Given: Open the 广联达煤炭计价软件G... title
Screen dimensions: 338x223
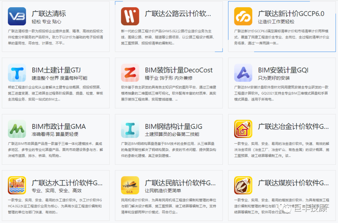Looking at the screenshot, I should pos(293,183).
